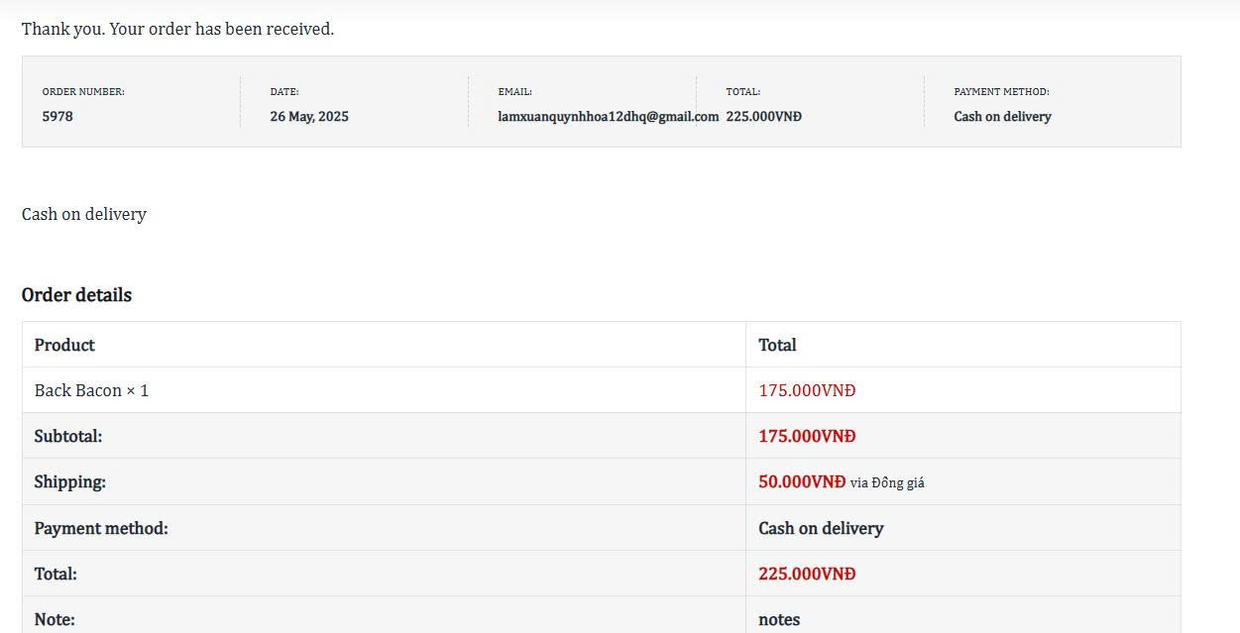Click the Note row label
This screenshot has width=1240, height=633.
(x=55, y=619)
